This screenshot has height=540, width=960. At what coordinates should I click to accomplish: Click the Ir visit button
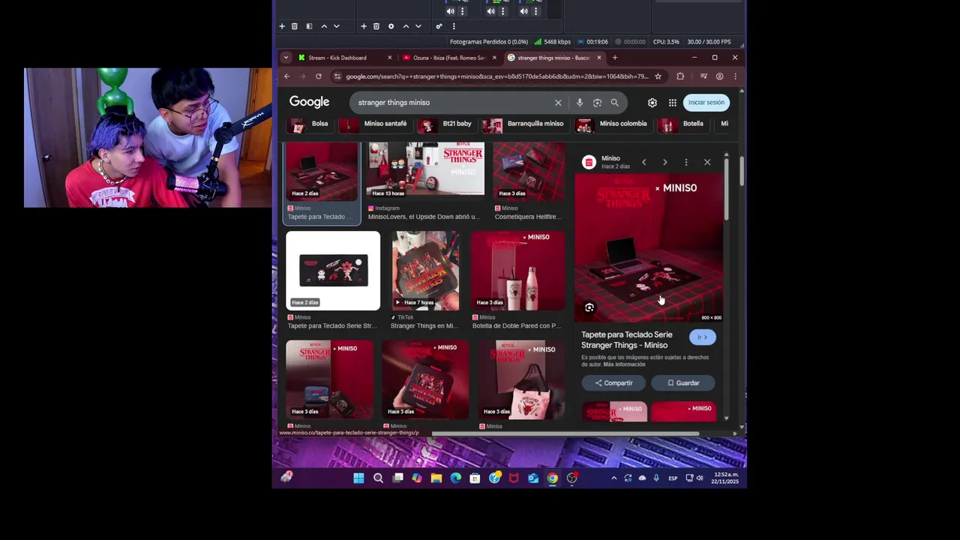703,337
